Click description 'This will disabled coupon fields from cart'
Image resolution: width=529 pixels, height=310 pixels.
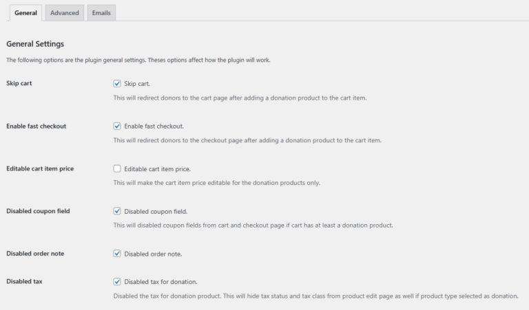pos(253,225)
